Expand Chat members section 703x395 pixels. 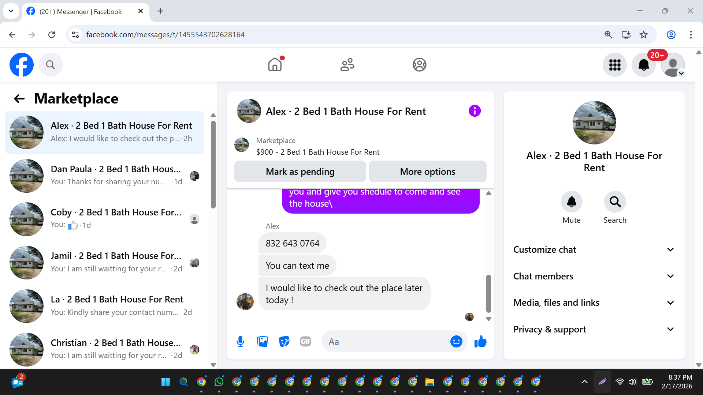594,276
